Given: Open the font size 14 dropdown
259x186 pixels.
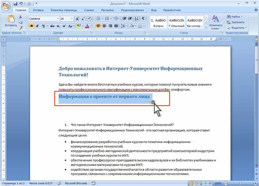Looking at the screenshot, I should pyautogui.click(x=72, y=19).
